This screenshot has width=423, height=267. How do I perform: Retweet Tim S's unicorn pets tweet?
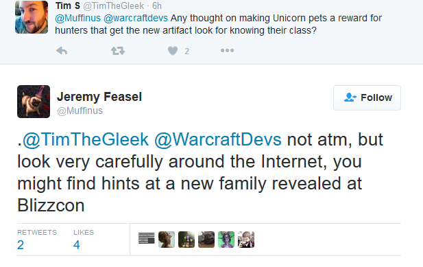click(118, 51)
